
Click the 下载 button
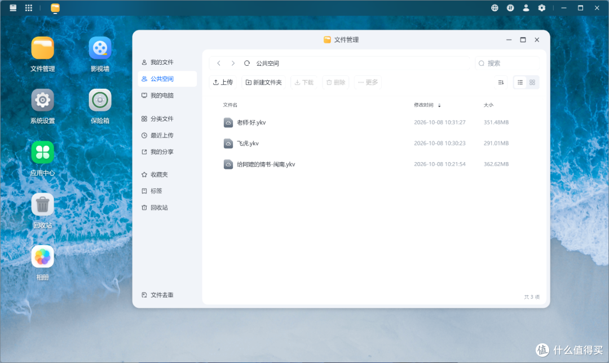[x=304, y=82]
